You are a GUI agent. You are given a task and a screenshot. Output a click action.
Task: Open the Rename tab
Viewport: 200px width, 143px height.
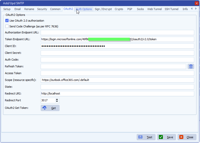pos(29,9)
